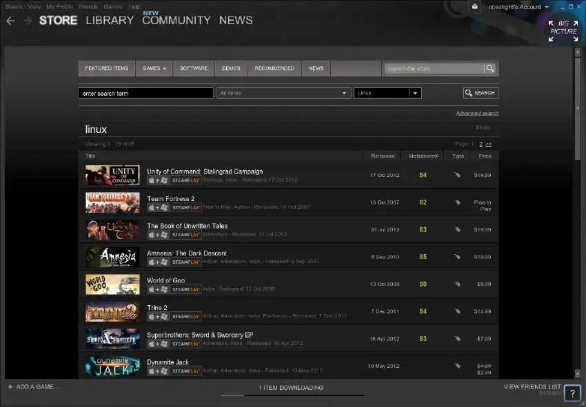This screenshot has width=586, height=407.
Task: Click Superbrothers type tag icon
Action: pos(457,339)
